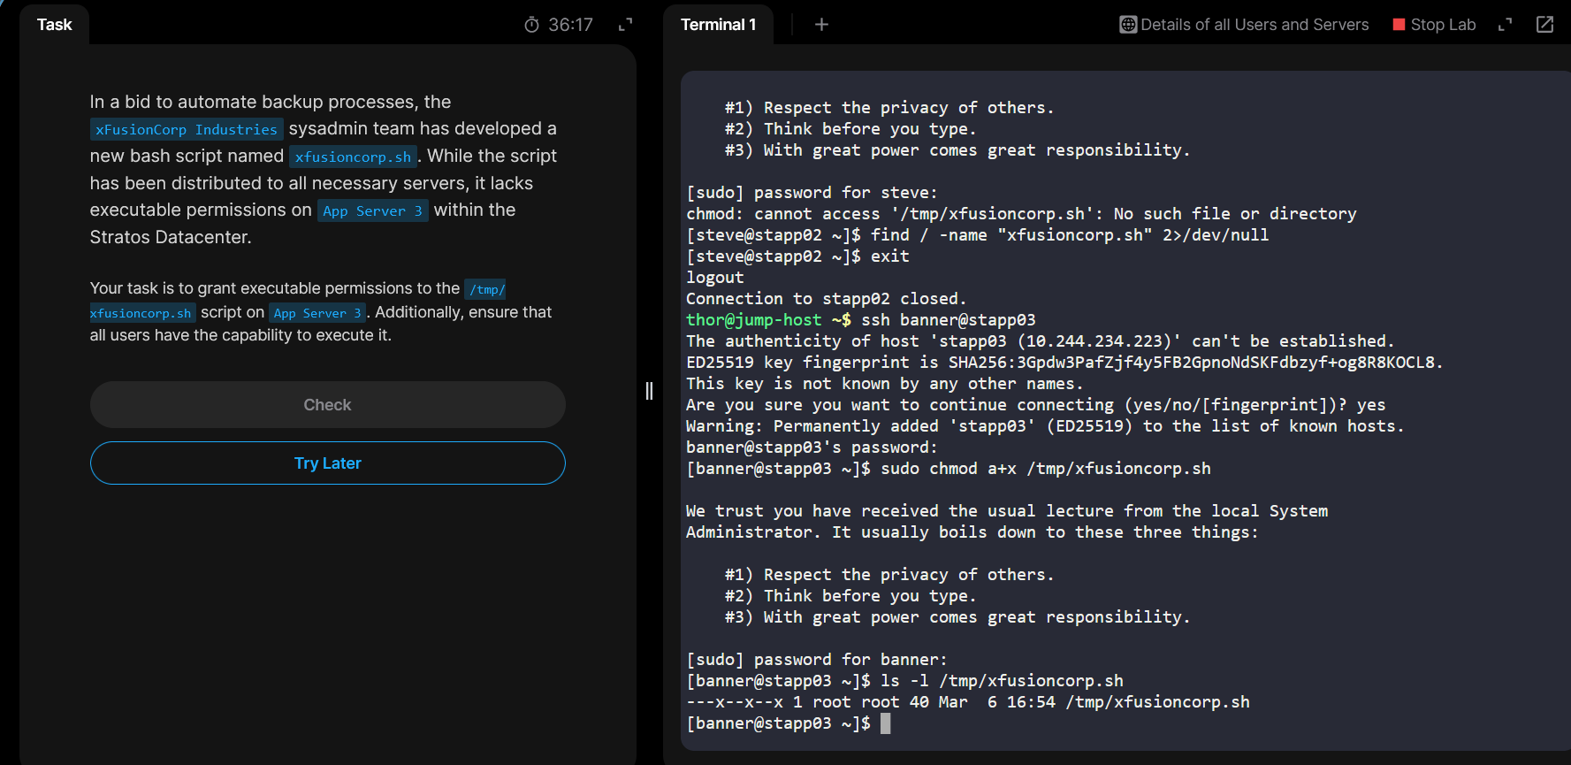Expand the Task panel to fullscreen

pos(625,25)
